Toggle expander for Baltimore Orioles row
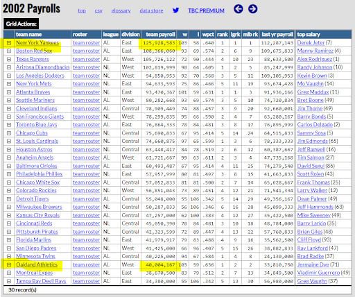355x297 pixels. (x=9, y=166)
